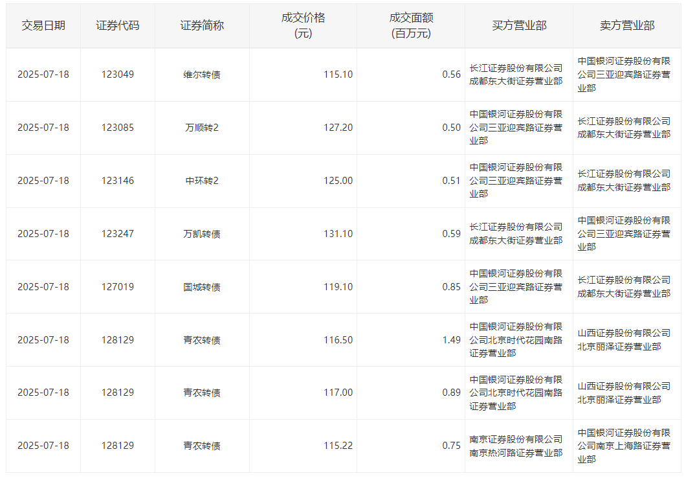686x480 pixels.
Task: Select security code 127019
Action: point(118,287)
